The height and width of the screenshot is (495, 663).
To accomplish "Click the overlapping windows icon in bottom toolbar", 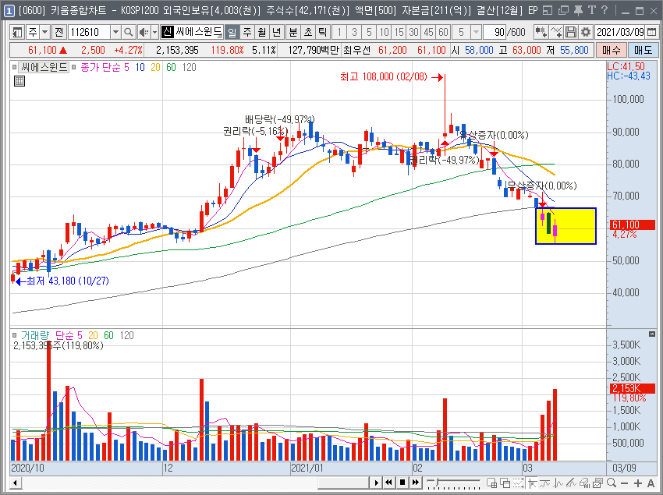I will point(505,483).
